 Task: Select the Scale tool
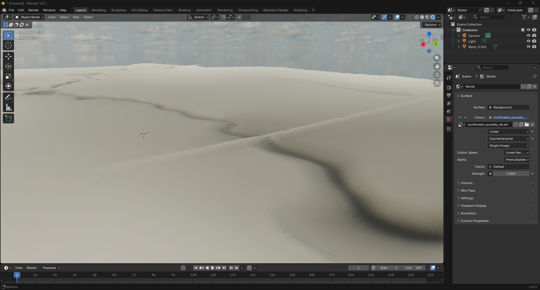(x=8, y=76)
